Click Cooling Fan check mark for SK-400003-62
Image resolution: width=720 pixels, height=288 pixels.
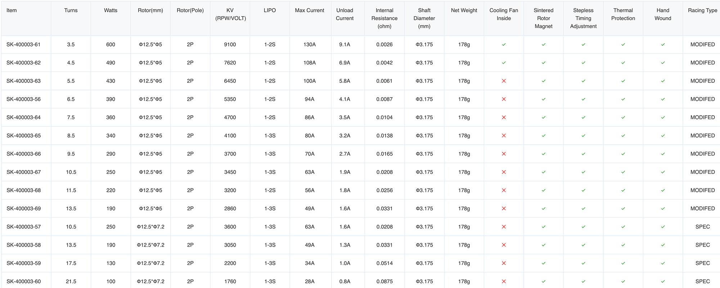tap(504, 63)
